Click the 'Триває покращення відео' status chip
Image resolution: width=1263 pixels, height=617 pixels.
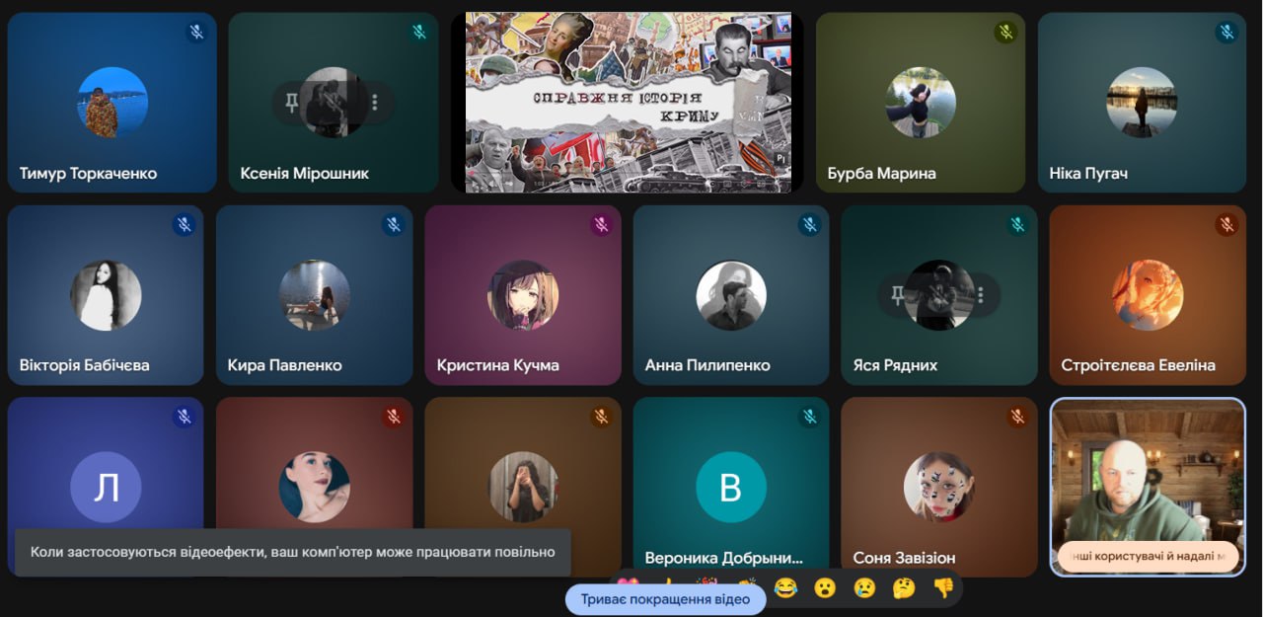tap(665, 599)
